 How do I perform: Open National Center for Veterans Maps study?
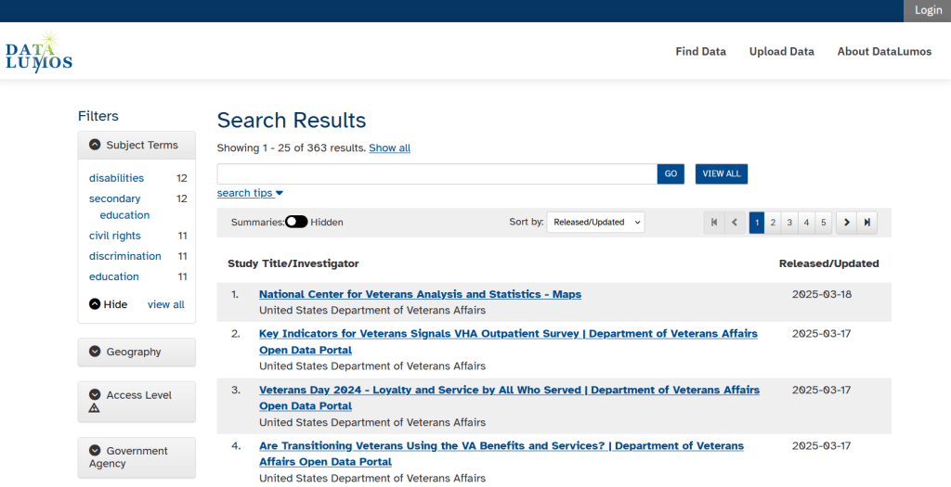[x=420, y=294]
